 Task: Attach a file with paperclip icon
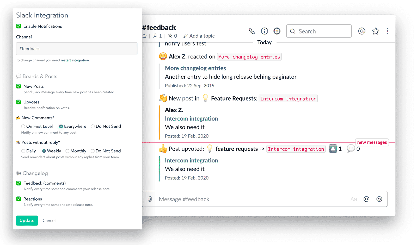tap(150, 199)
